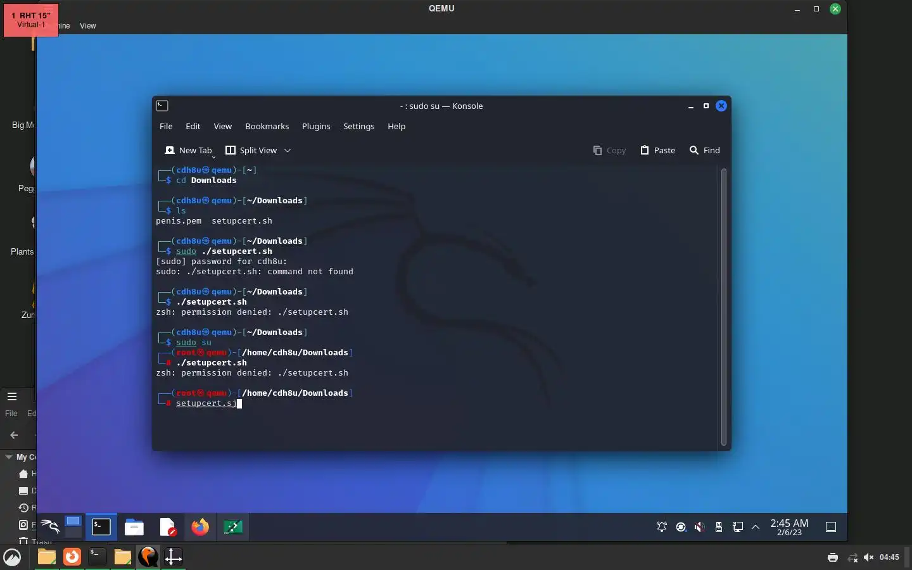Open the Help menu in Konsole

(396, 126)
